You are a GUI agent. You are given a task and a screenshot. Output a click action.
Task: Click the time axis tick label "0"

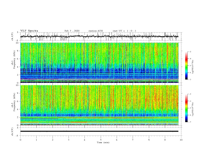coord(20,140)
